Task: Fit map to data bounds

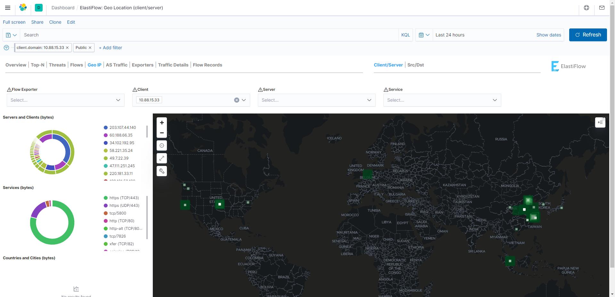Action: click(x=162, y=145)
